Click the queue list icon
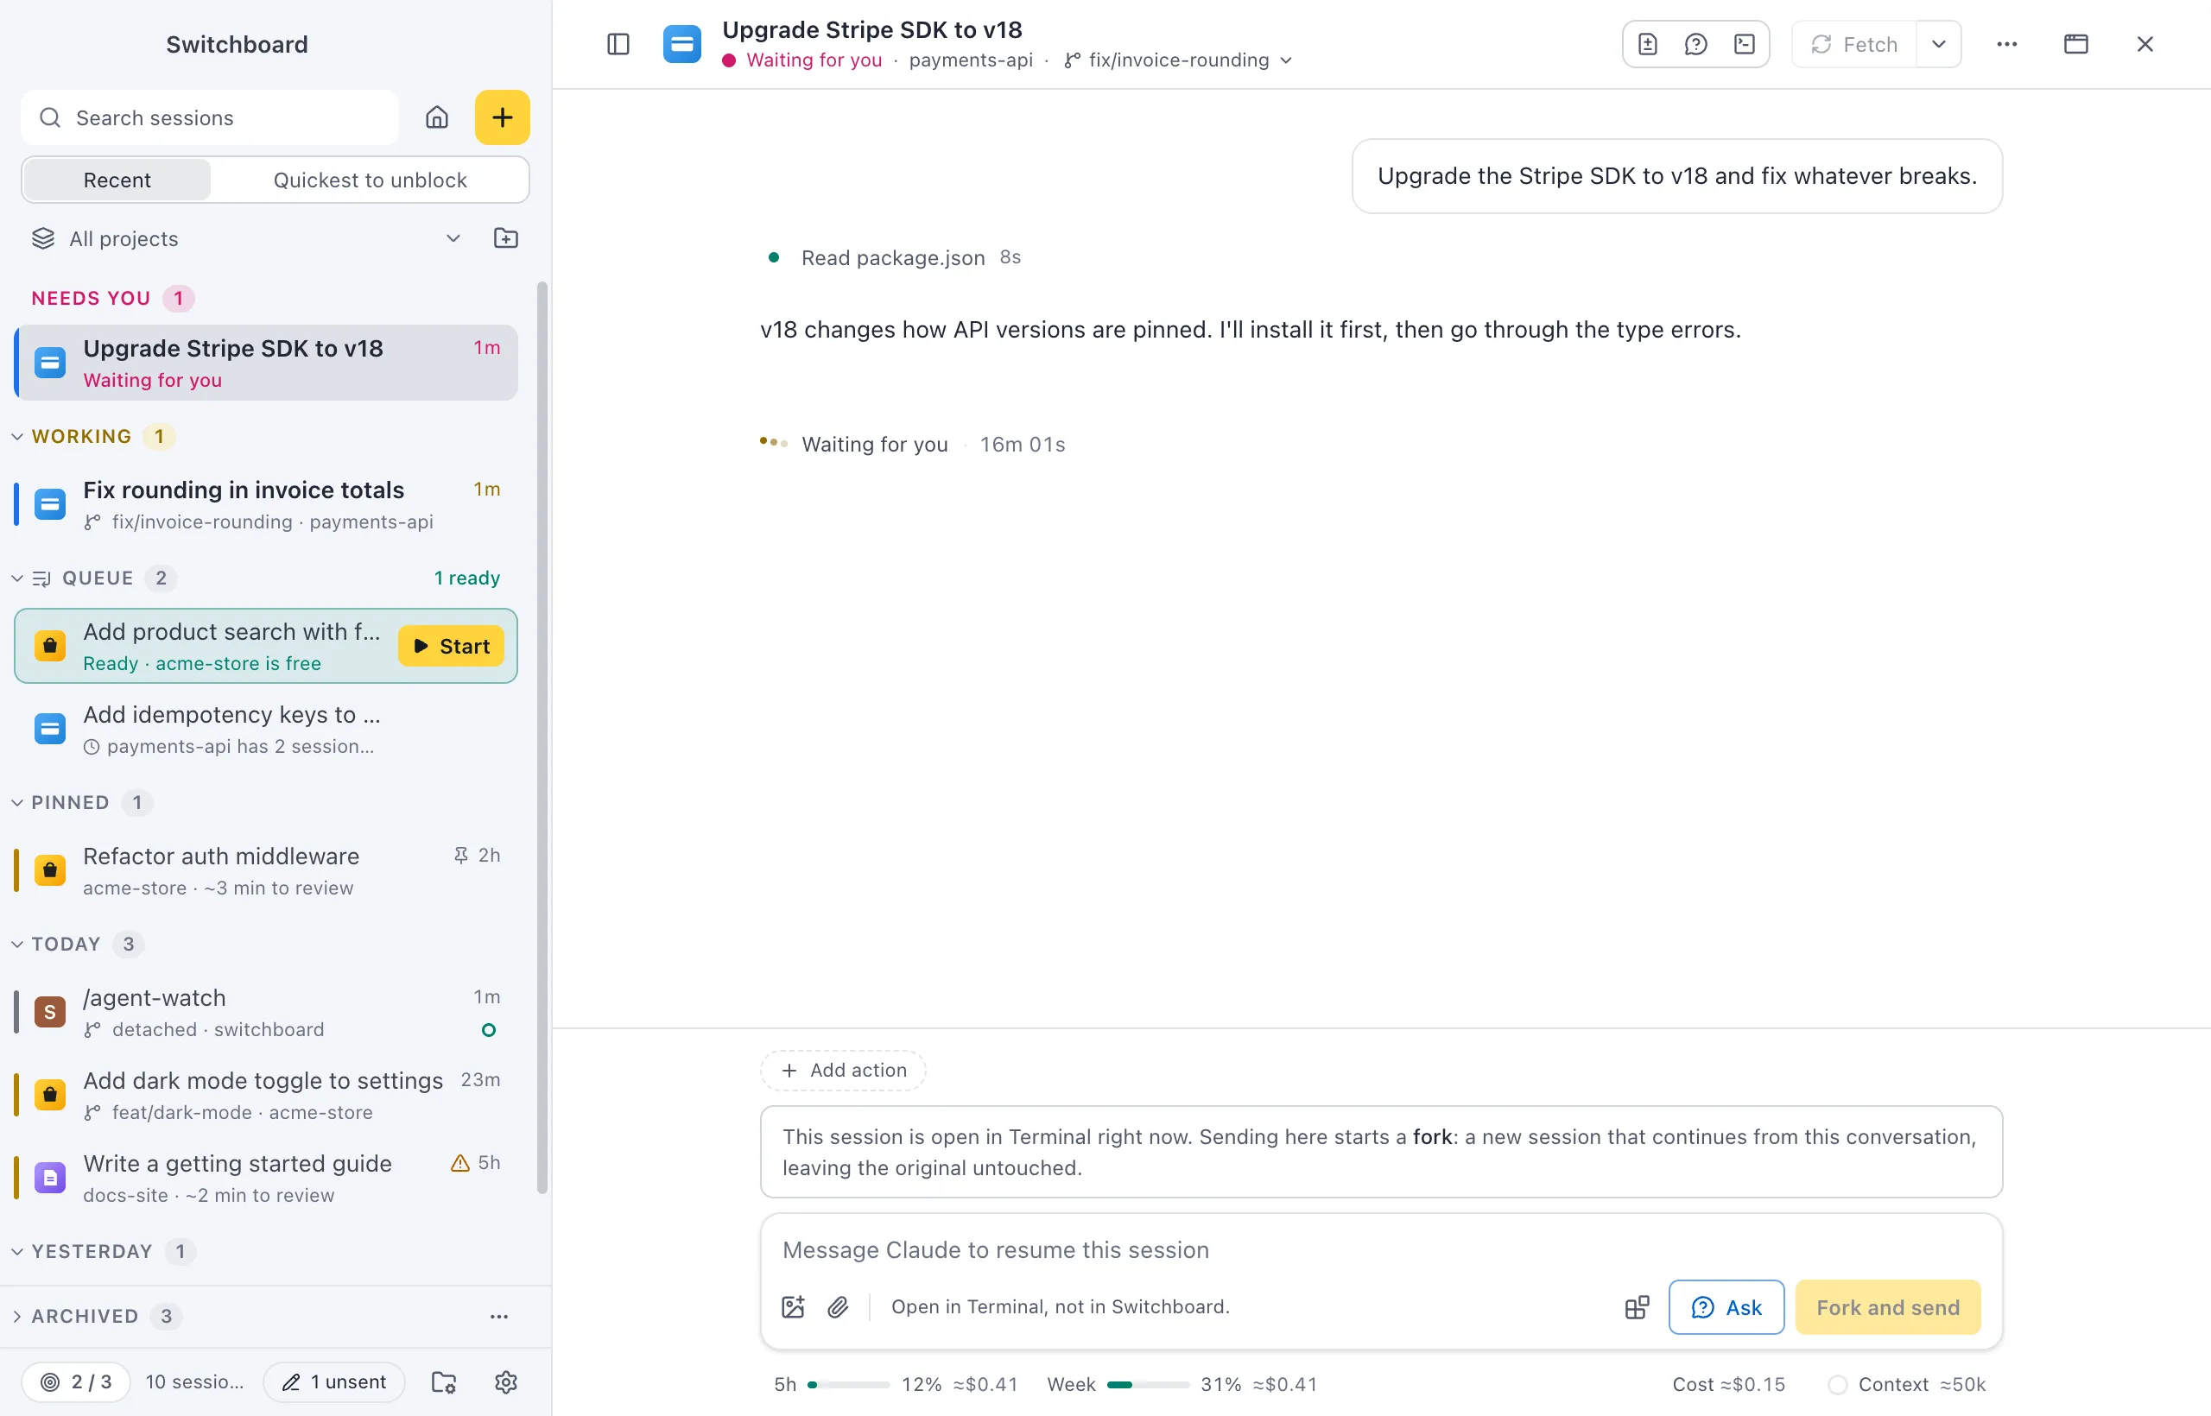Viewport: 2211px width, 1416px height. coord(41,578)
